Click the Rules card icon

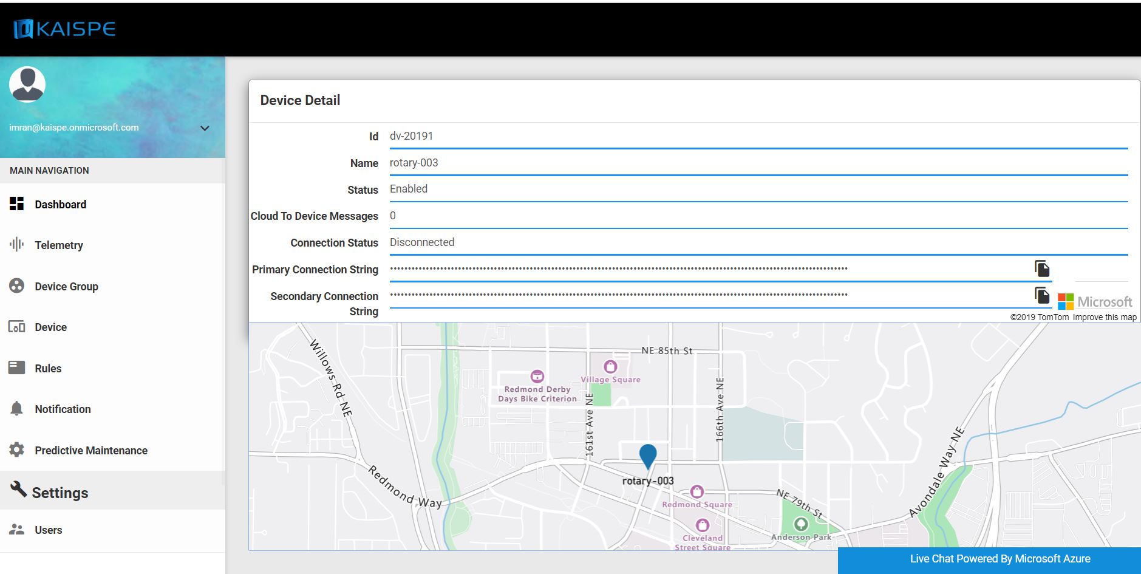click(x=17, y=367)
